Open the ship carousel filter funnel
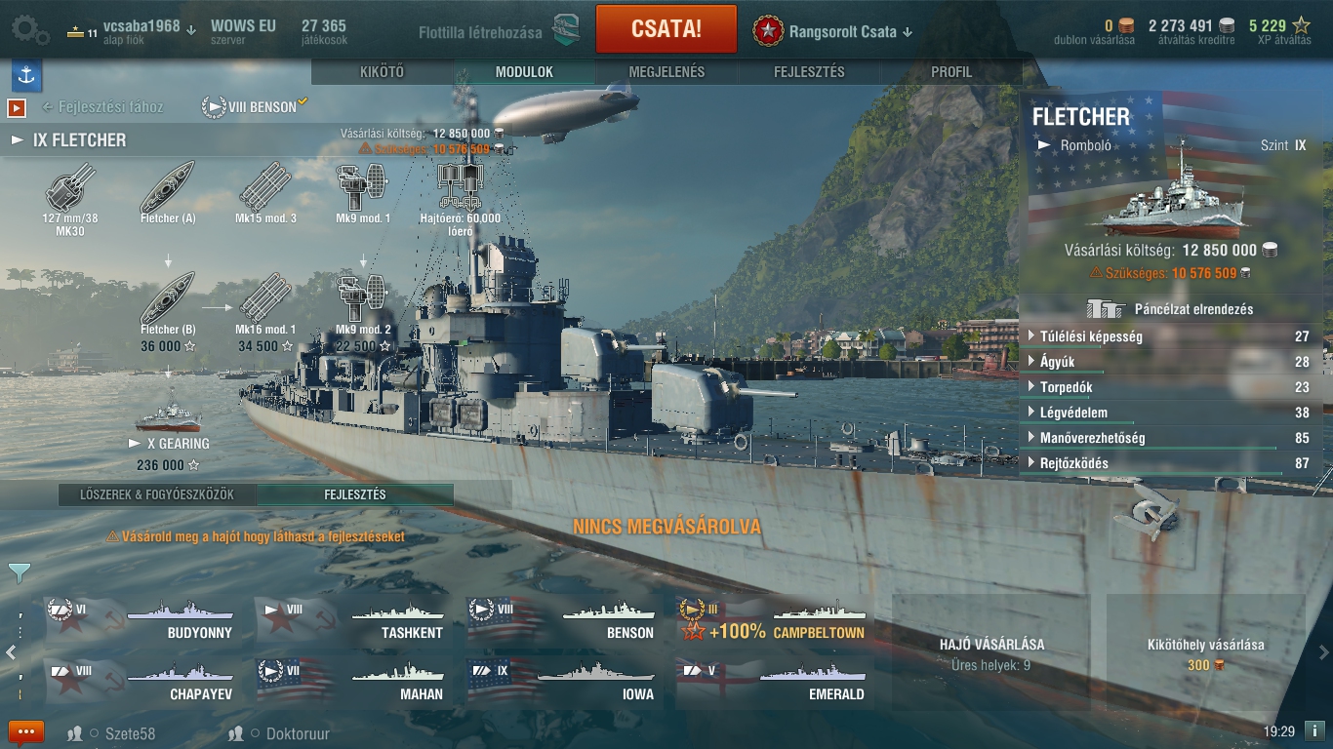The width and height of the screenshot is (1333, 749). (19, 572)
